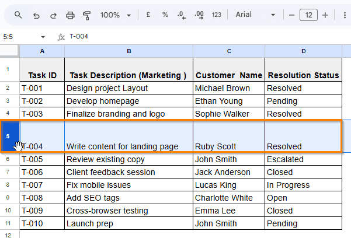
Task: Click the font size field
Action: tap(308, 15)
